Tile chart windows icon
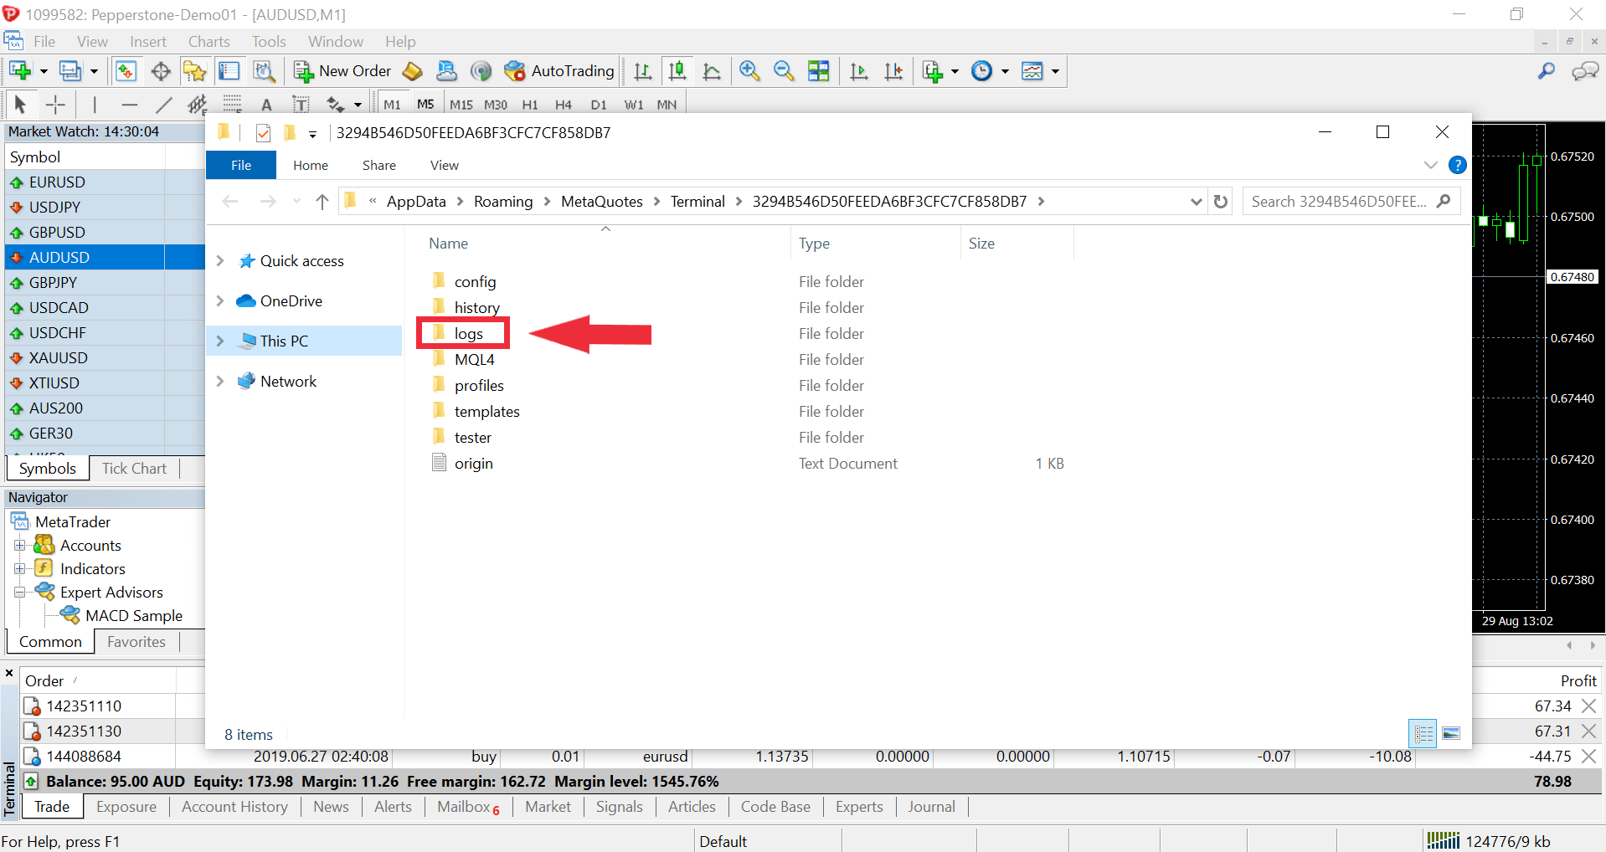Viewport: 1606px width, 852px height. click(x=818, y=71)
